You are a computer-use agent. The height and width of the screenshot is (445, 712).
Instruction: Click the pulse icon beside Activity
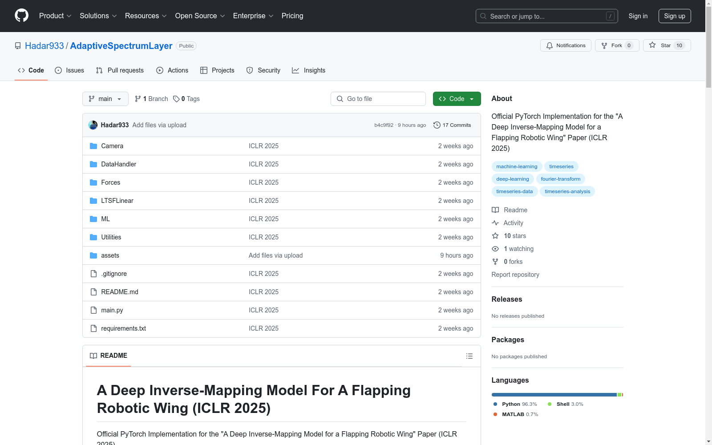click(x=495, y=223)
